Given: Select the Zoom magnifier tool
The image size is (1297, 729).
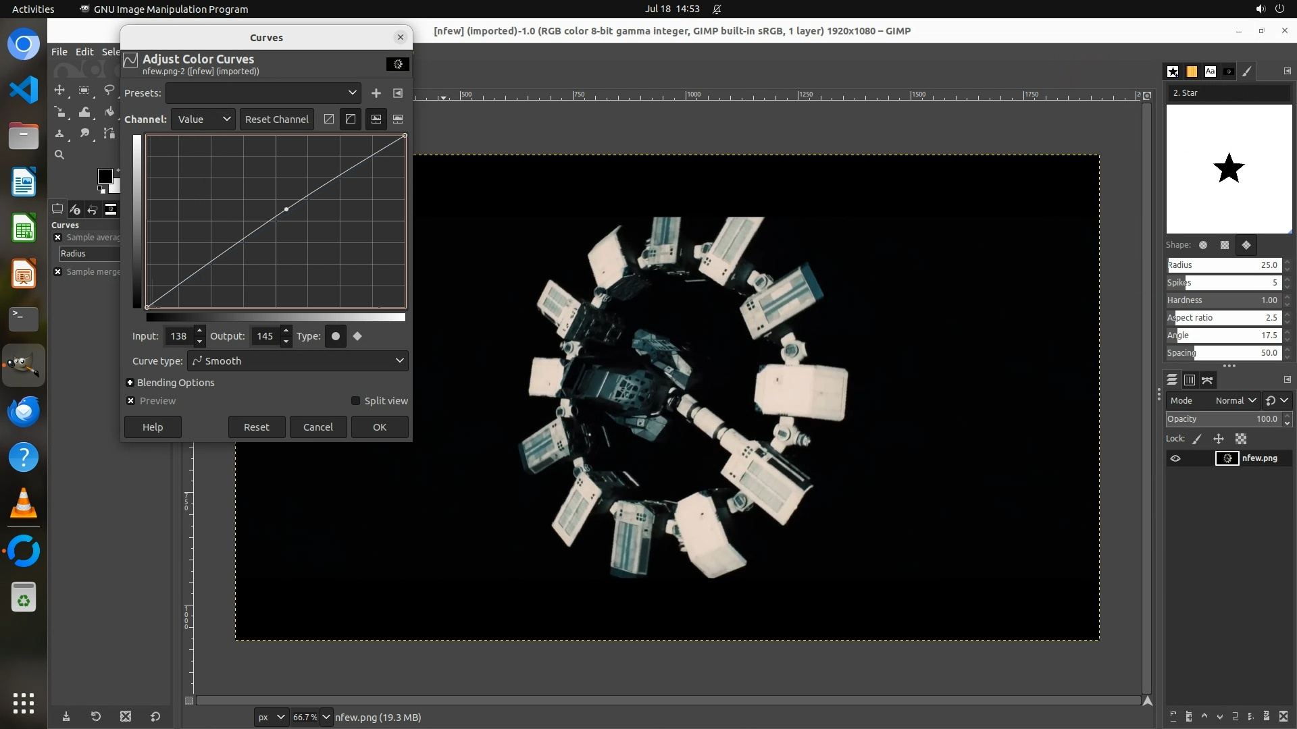Looking at the screenshot, I should point(59,155).
